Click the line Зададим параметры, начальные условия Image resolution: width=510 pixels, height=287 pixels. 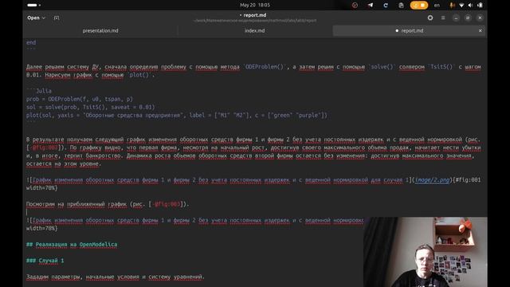[x=115, y=277]
